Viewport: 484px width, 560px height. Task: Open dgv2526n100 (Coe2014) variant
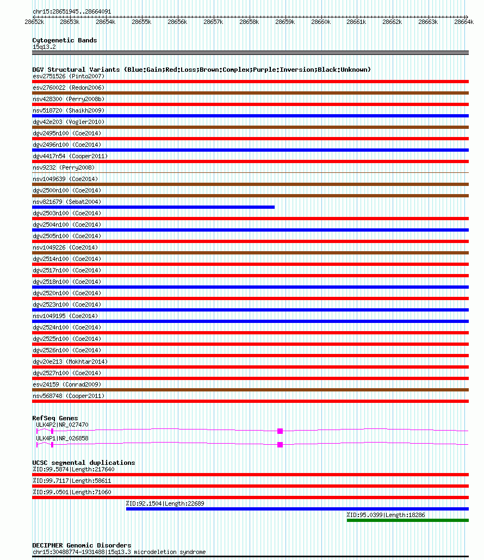point(67,351)
